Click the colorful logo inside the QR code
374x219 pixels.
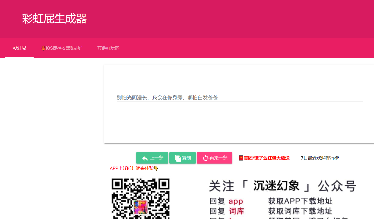pyautogui.click(x=141, y=207)
